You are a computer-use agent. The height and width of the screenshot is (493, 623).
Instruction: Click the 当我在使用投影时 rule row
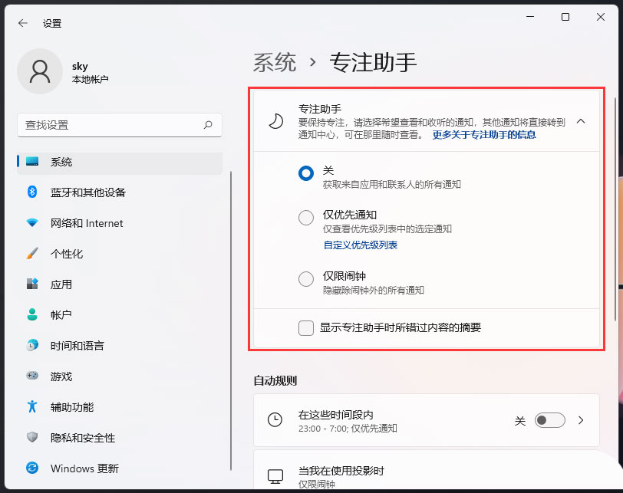(426, 471)
